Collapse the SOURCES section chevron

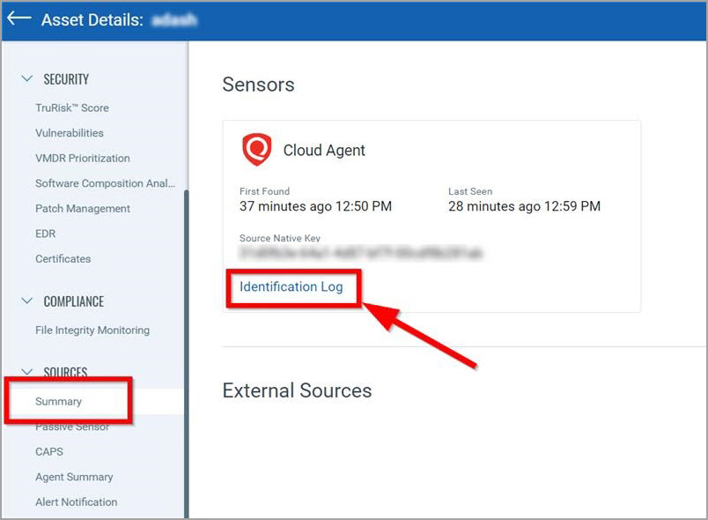coord(27,372)
